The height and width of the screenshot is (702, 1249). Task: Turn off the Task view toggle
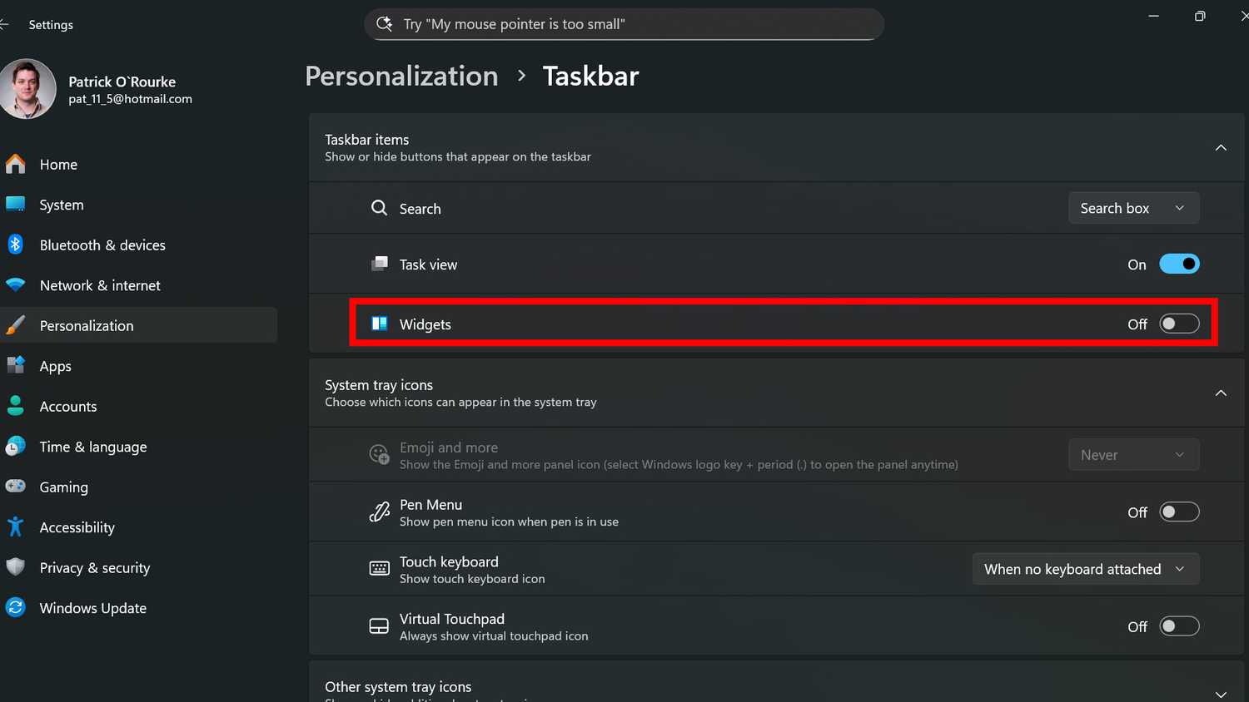tap(1179, 264)
